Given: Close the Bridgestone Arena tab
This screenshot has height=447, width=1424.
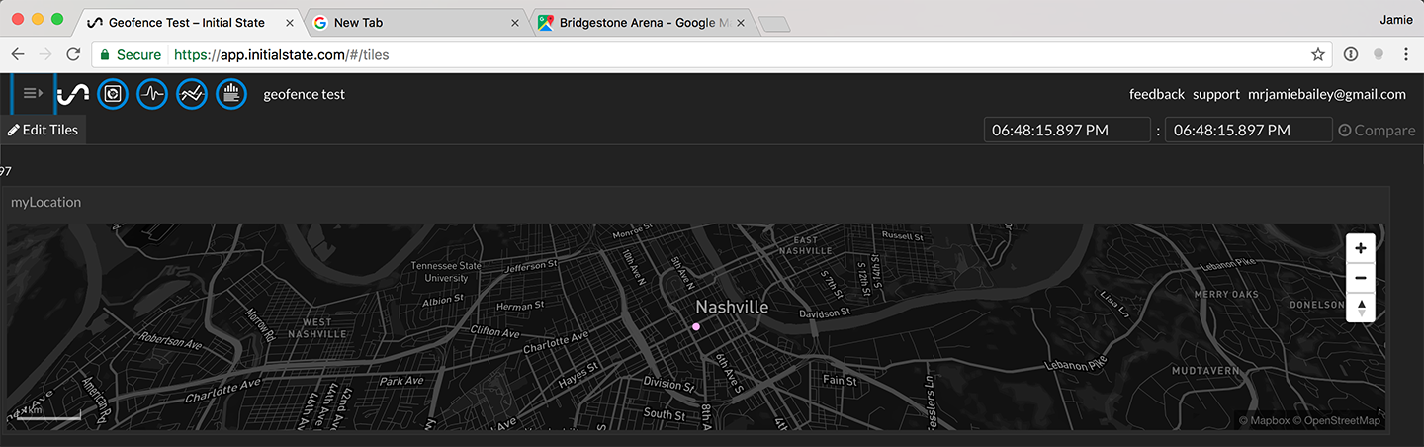Looking at the screenshot, I should coord(740,22).
